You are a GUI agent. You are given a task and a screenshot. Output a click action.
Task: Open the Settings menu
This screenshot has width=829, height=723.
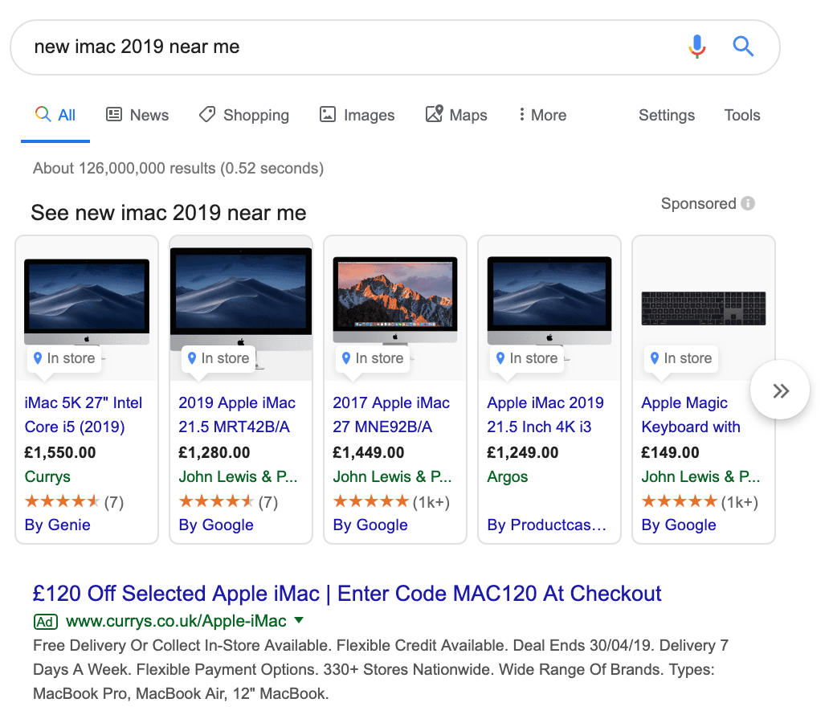point(667,115)
